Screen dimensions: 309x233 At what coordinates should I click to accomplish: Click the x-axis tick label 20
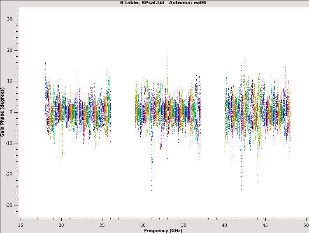pos(61,225)
